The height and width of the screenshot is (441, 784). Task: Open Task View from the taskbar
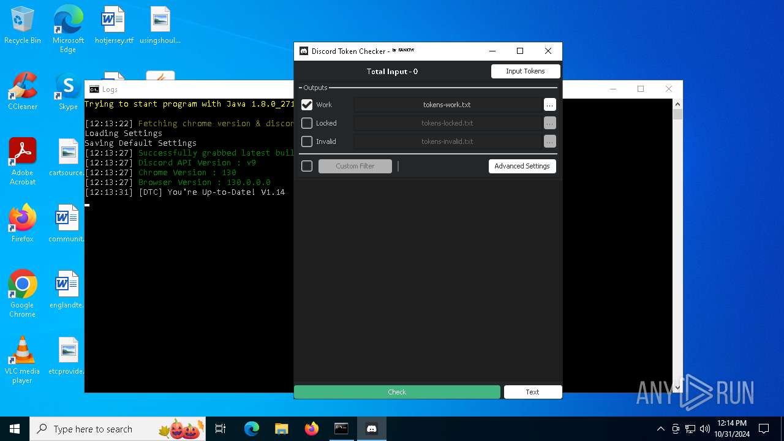221,429
